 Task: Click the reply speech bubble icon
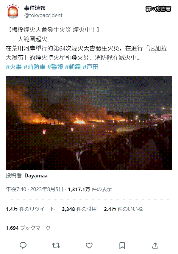coord(23,245)
